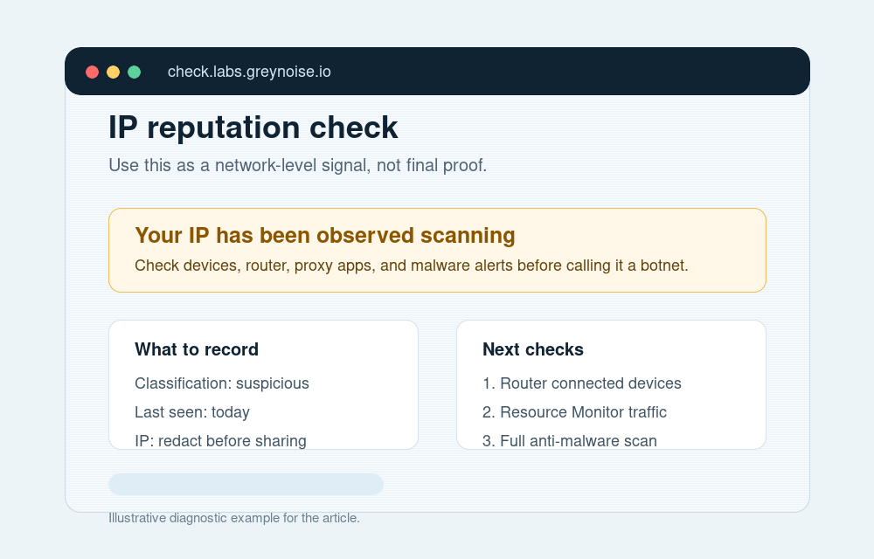Click 'Classification: suspicious' line
The width and height of the screenshot is (874, 559).
coord(222,383)
